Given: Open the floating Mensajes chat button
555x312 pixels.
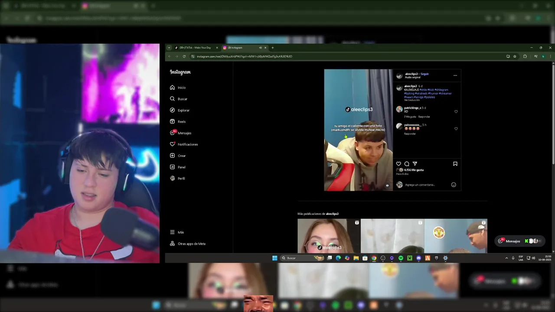Looking at the screenshot, I should pos(519,241).
